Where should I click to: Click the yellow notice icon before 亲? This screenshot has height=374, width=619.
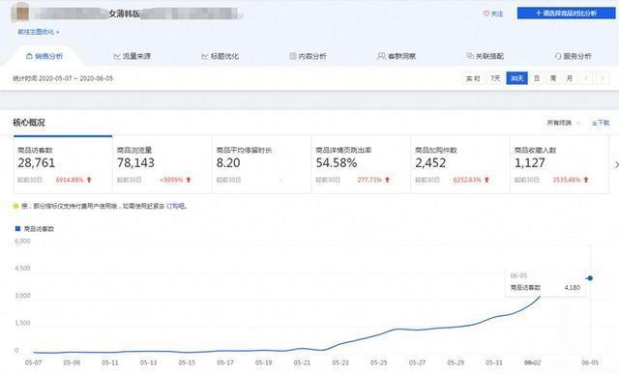click(x=15, y=206)
